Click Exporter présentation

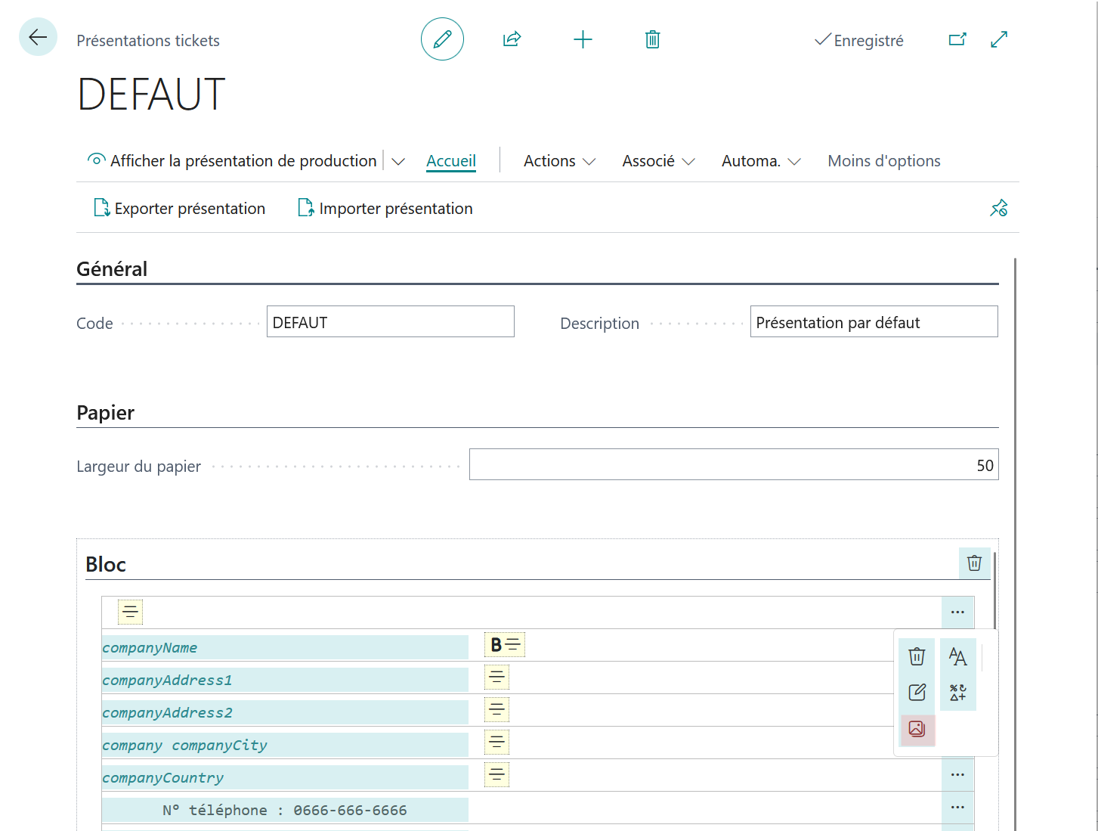180,208
